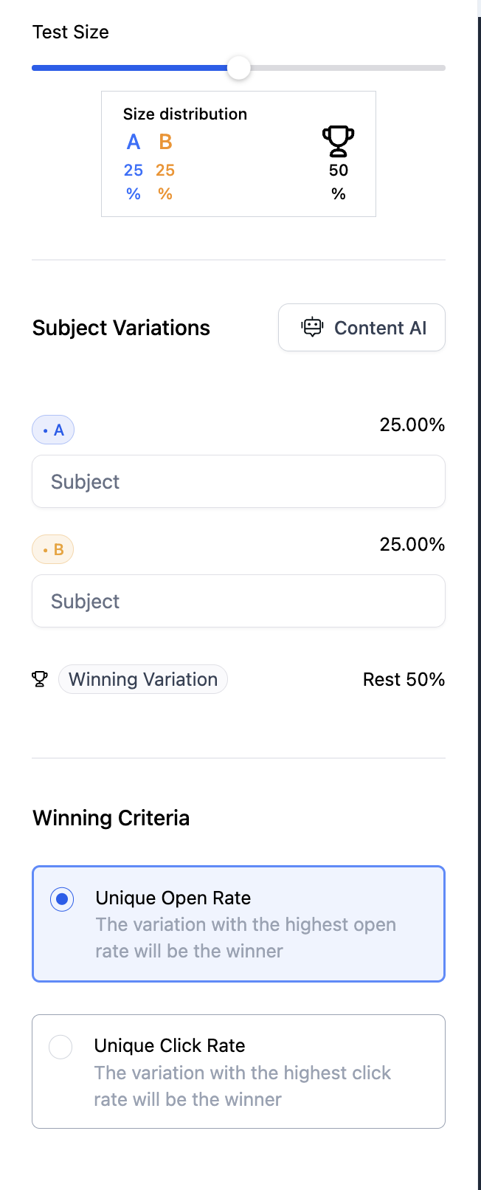Click the blue A variation badge
The image size is (481, 1190).
(x=53, y=430)
